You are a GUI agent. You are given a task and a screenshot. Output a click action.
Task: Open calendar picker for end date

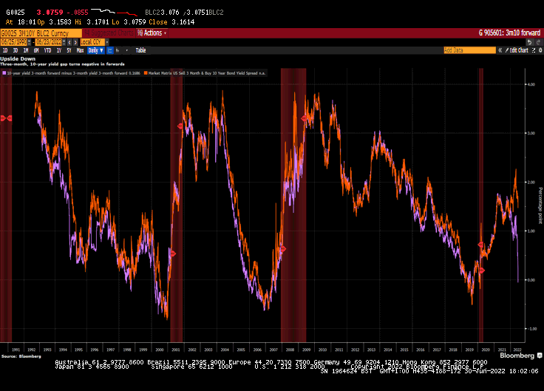[x=64, y=42]
